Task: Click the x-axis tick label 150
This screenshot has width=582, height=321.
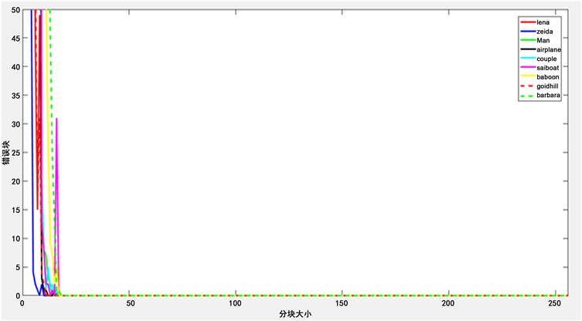Action: pos(344,304)
